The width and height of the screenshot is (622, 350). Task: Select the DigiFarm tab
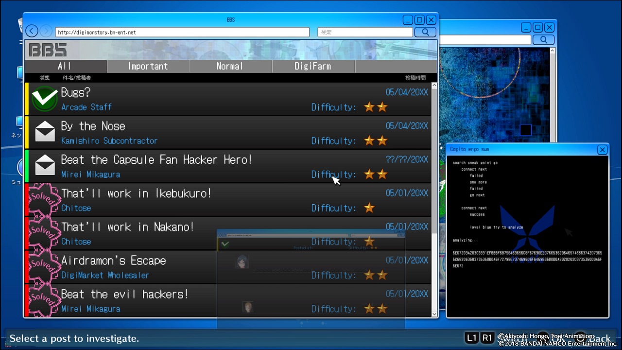click(x=313, y=66)
